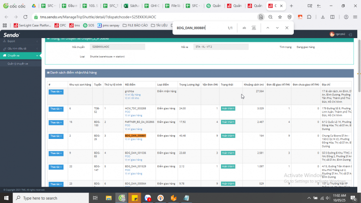Viewport: 361px width, 203px height.
Task: Open the OPC bookmark
Action: point(60,25)
